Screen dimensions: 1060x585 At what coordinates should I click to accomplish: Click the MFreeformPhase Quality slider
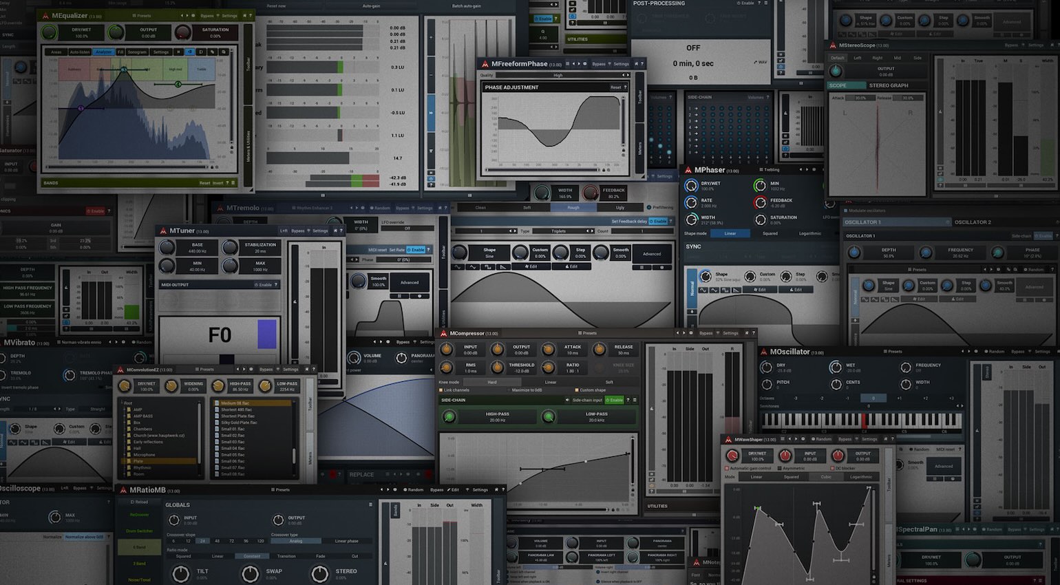pos(558,75)
